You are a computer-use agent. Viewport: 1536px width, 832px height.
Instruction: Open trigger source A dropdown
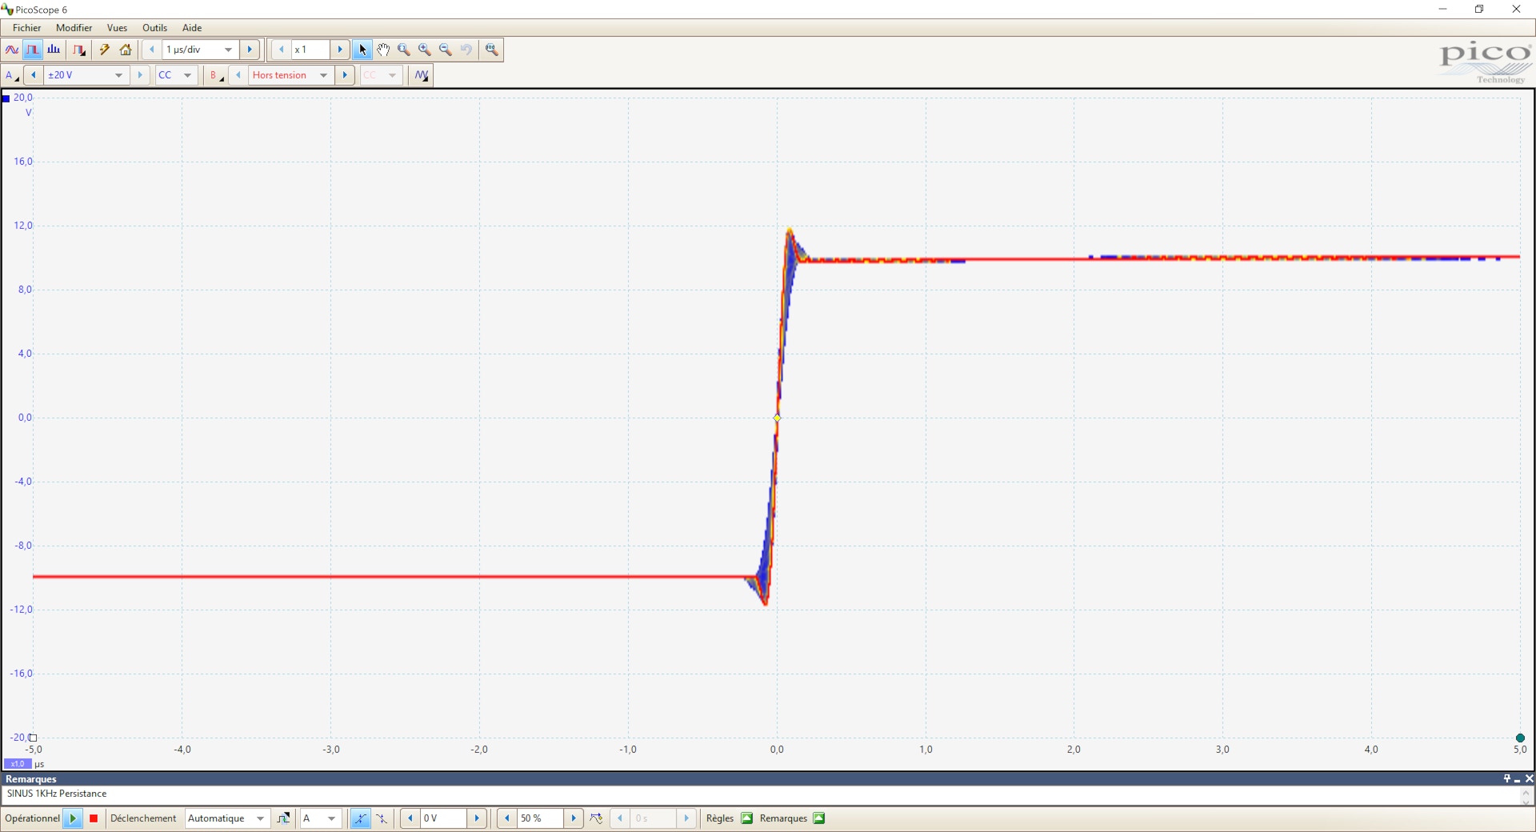(x=321, y=818)
